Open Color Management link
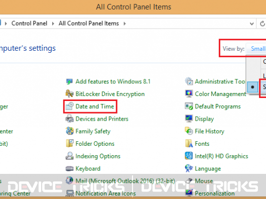 tap(220, 94)
